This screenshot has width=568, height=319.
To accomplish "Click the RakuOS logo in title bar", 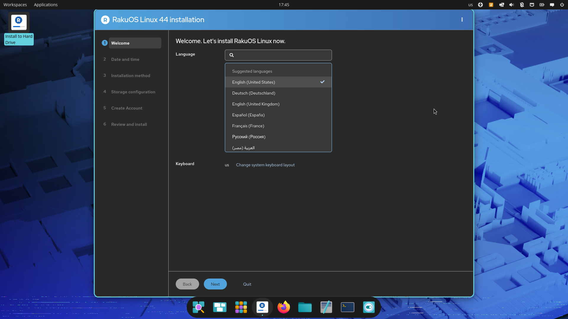I will [x=105, y=20].
